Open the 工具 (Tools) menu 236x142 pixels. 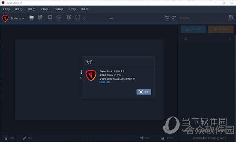point(45,9)
